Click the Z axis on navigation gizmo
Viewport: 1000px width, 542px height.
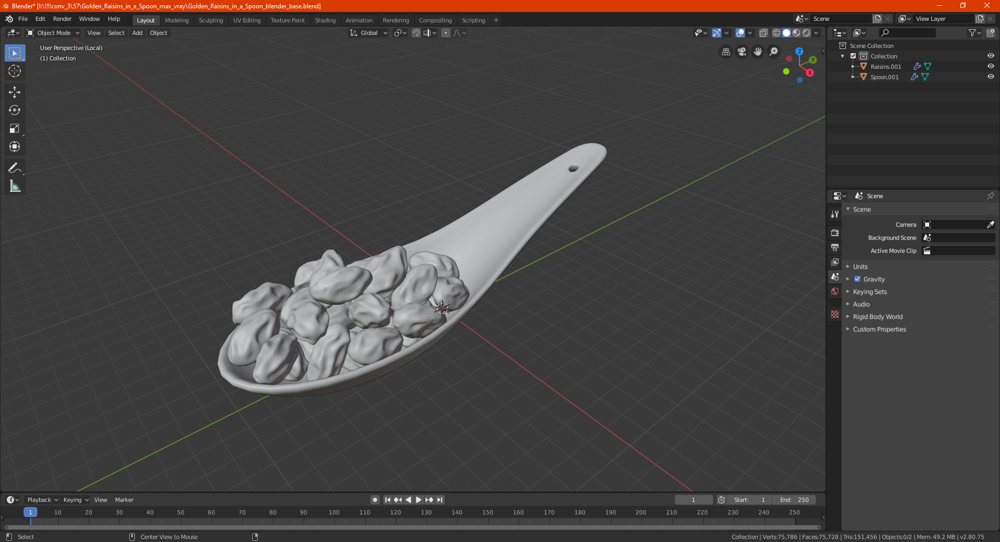(x=799, y=52)
